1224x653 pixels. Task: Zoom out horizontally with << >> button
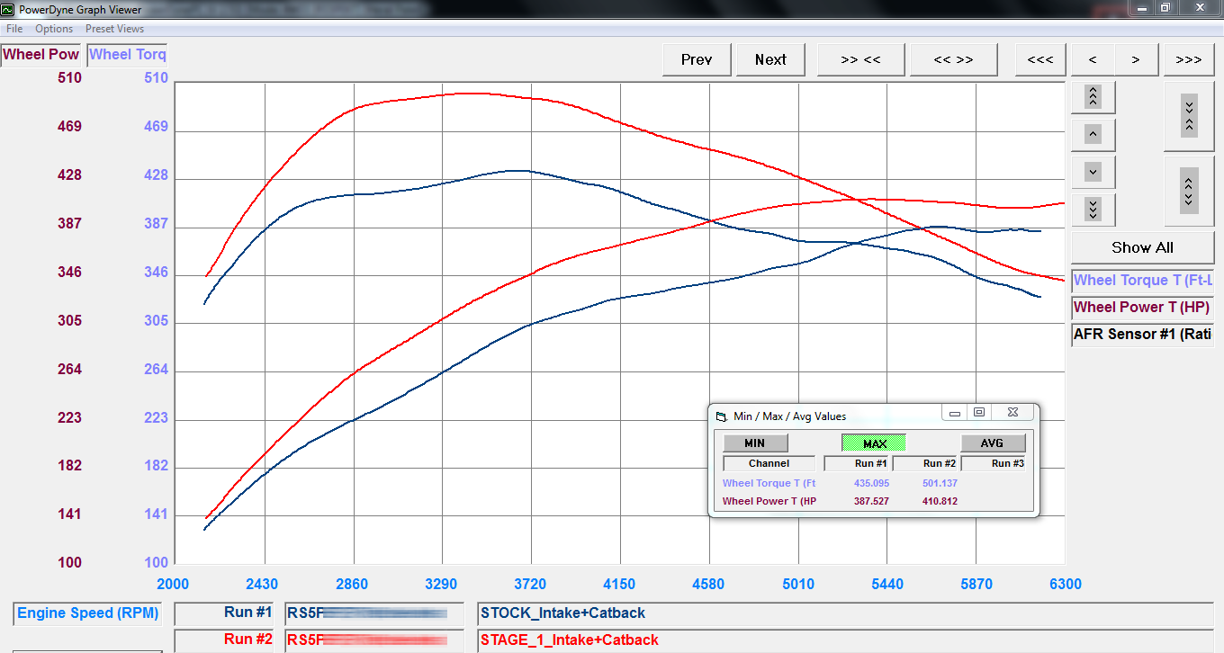coord(953,59)
